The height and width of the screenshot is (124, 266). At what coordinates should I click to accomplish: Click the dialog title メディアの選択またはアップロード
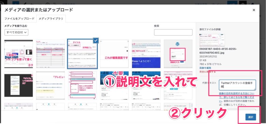coord(39,10)
